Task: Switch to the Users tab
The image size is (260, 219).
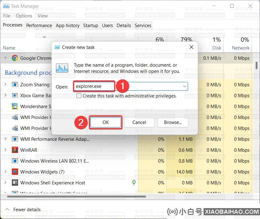Action: tap(107, 26)
